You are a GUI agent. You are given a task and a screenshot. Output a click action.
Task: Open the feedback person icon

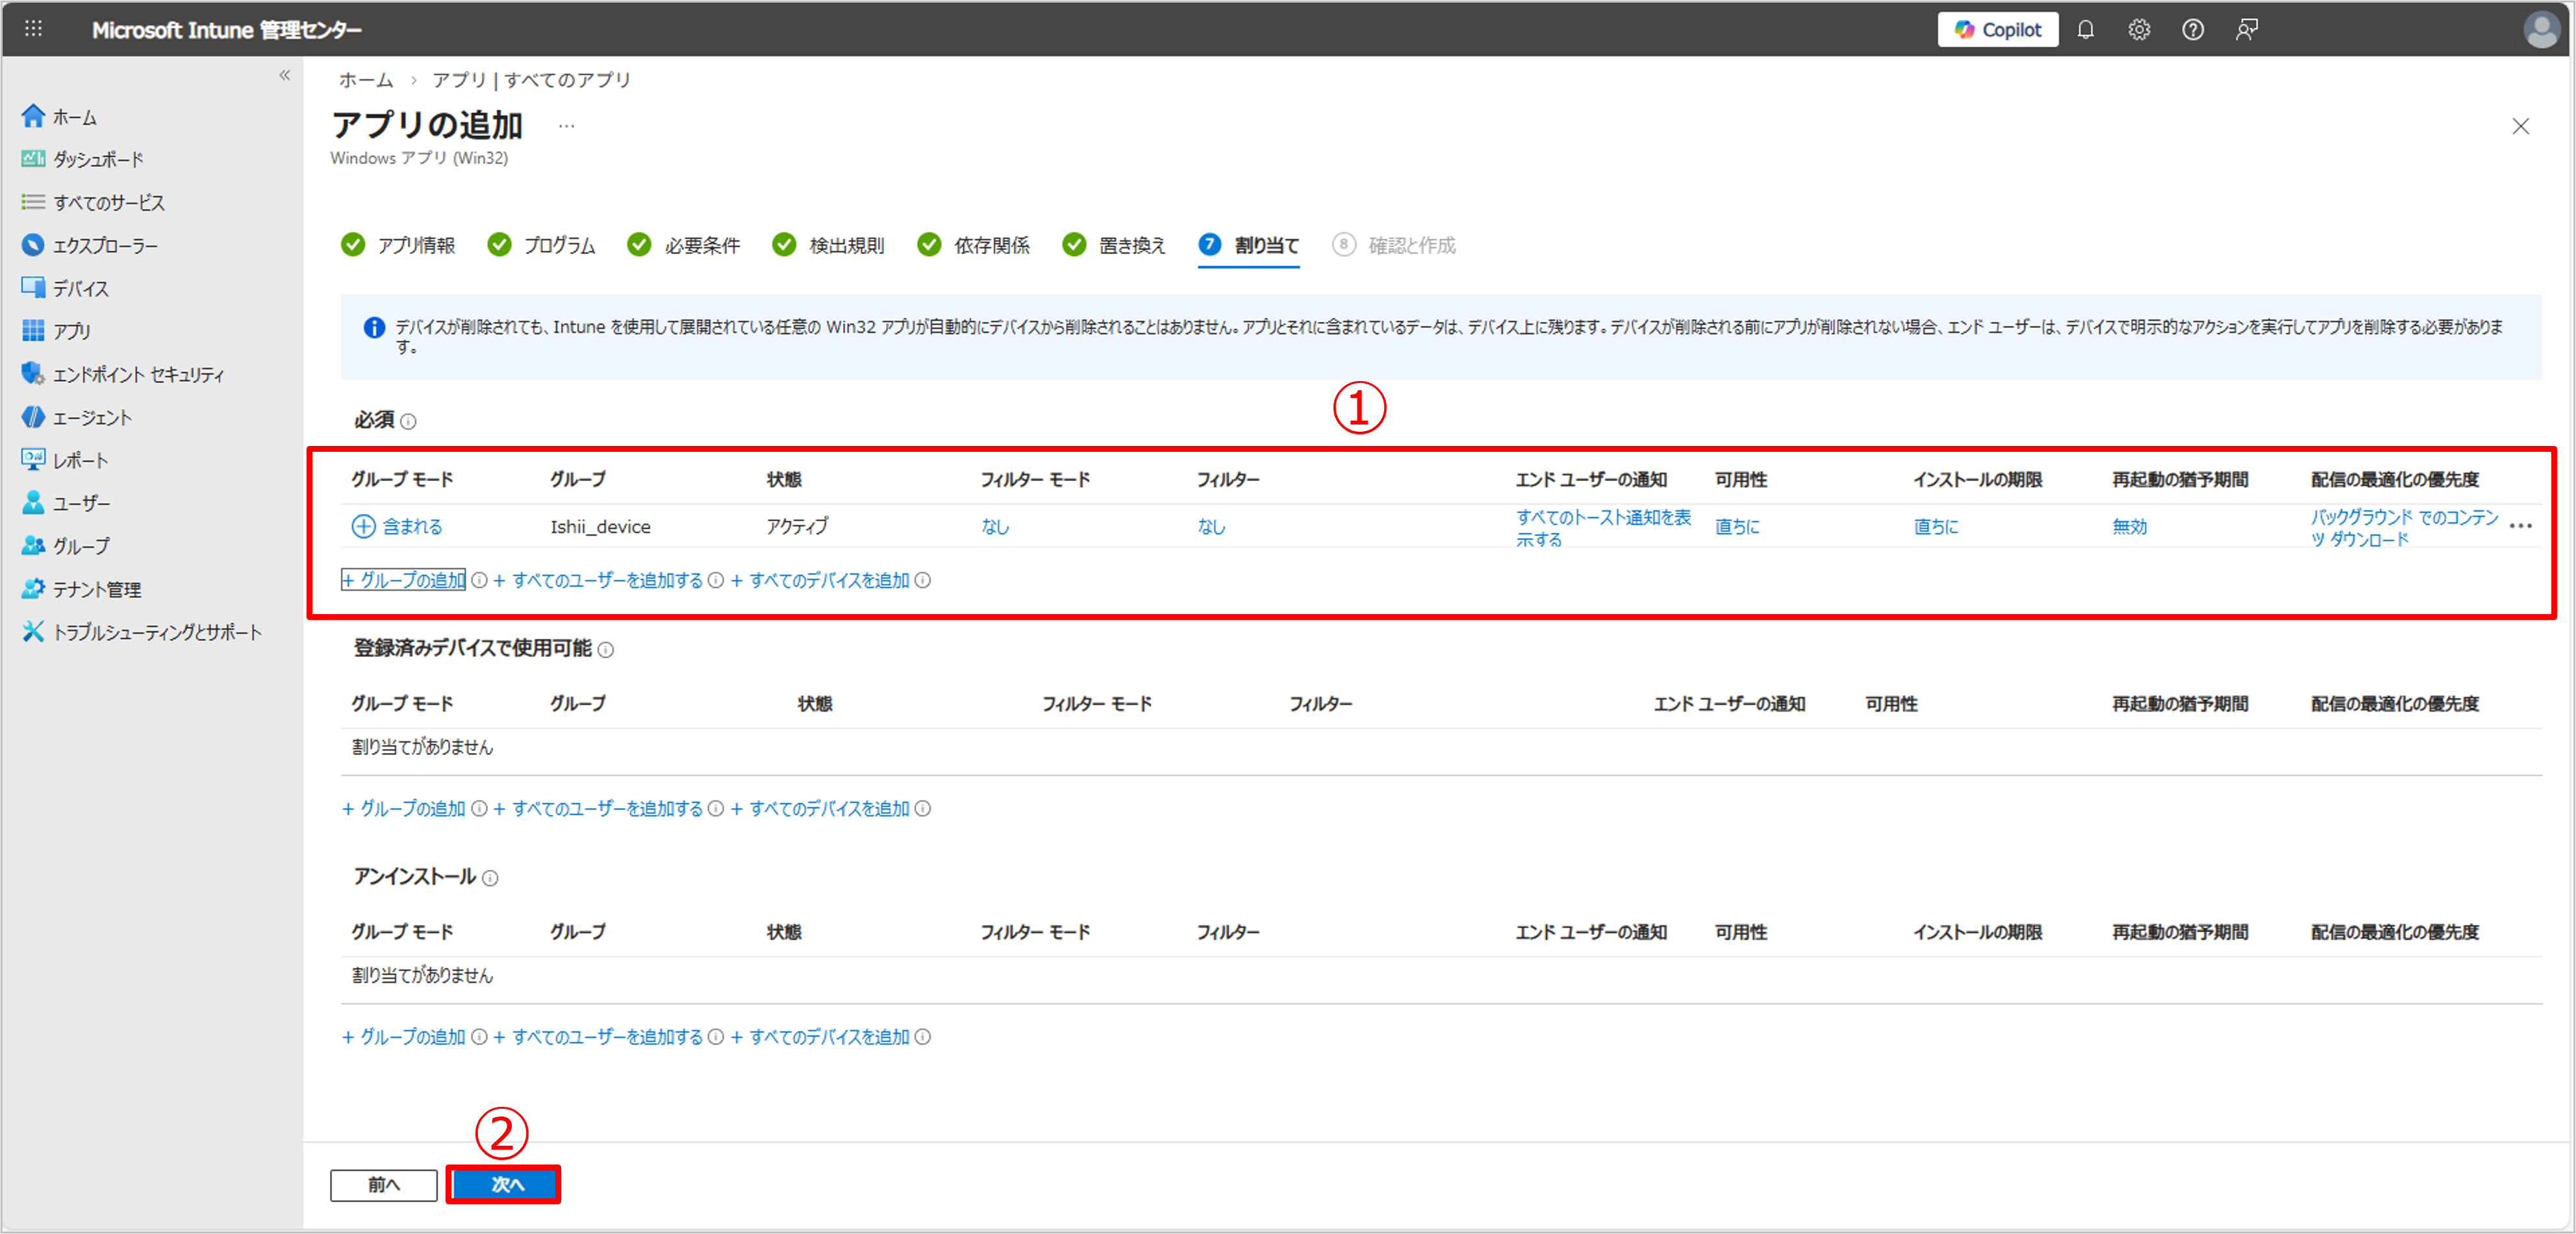(x=2246, y=30)
